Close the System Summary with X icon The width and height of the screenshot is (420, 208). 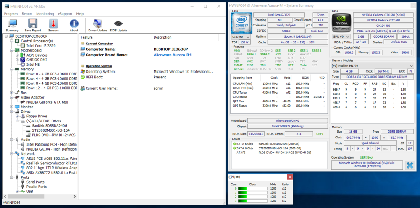tap(409, 165)
